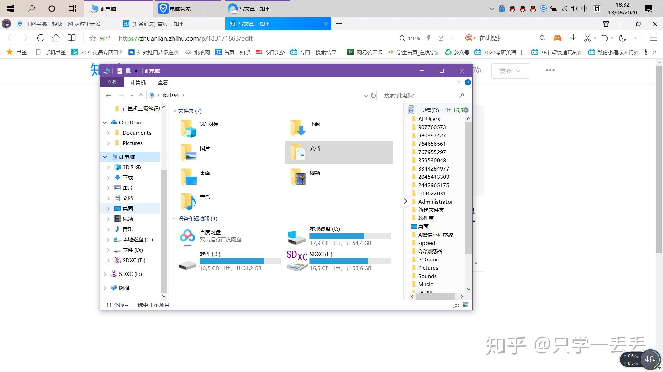Open Windows Start menu
Viewport: 663px width, 372px height.
(x=10, y=9)
